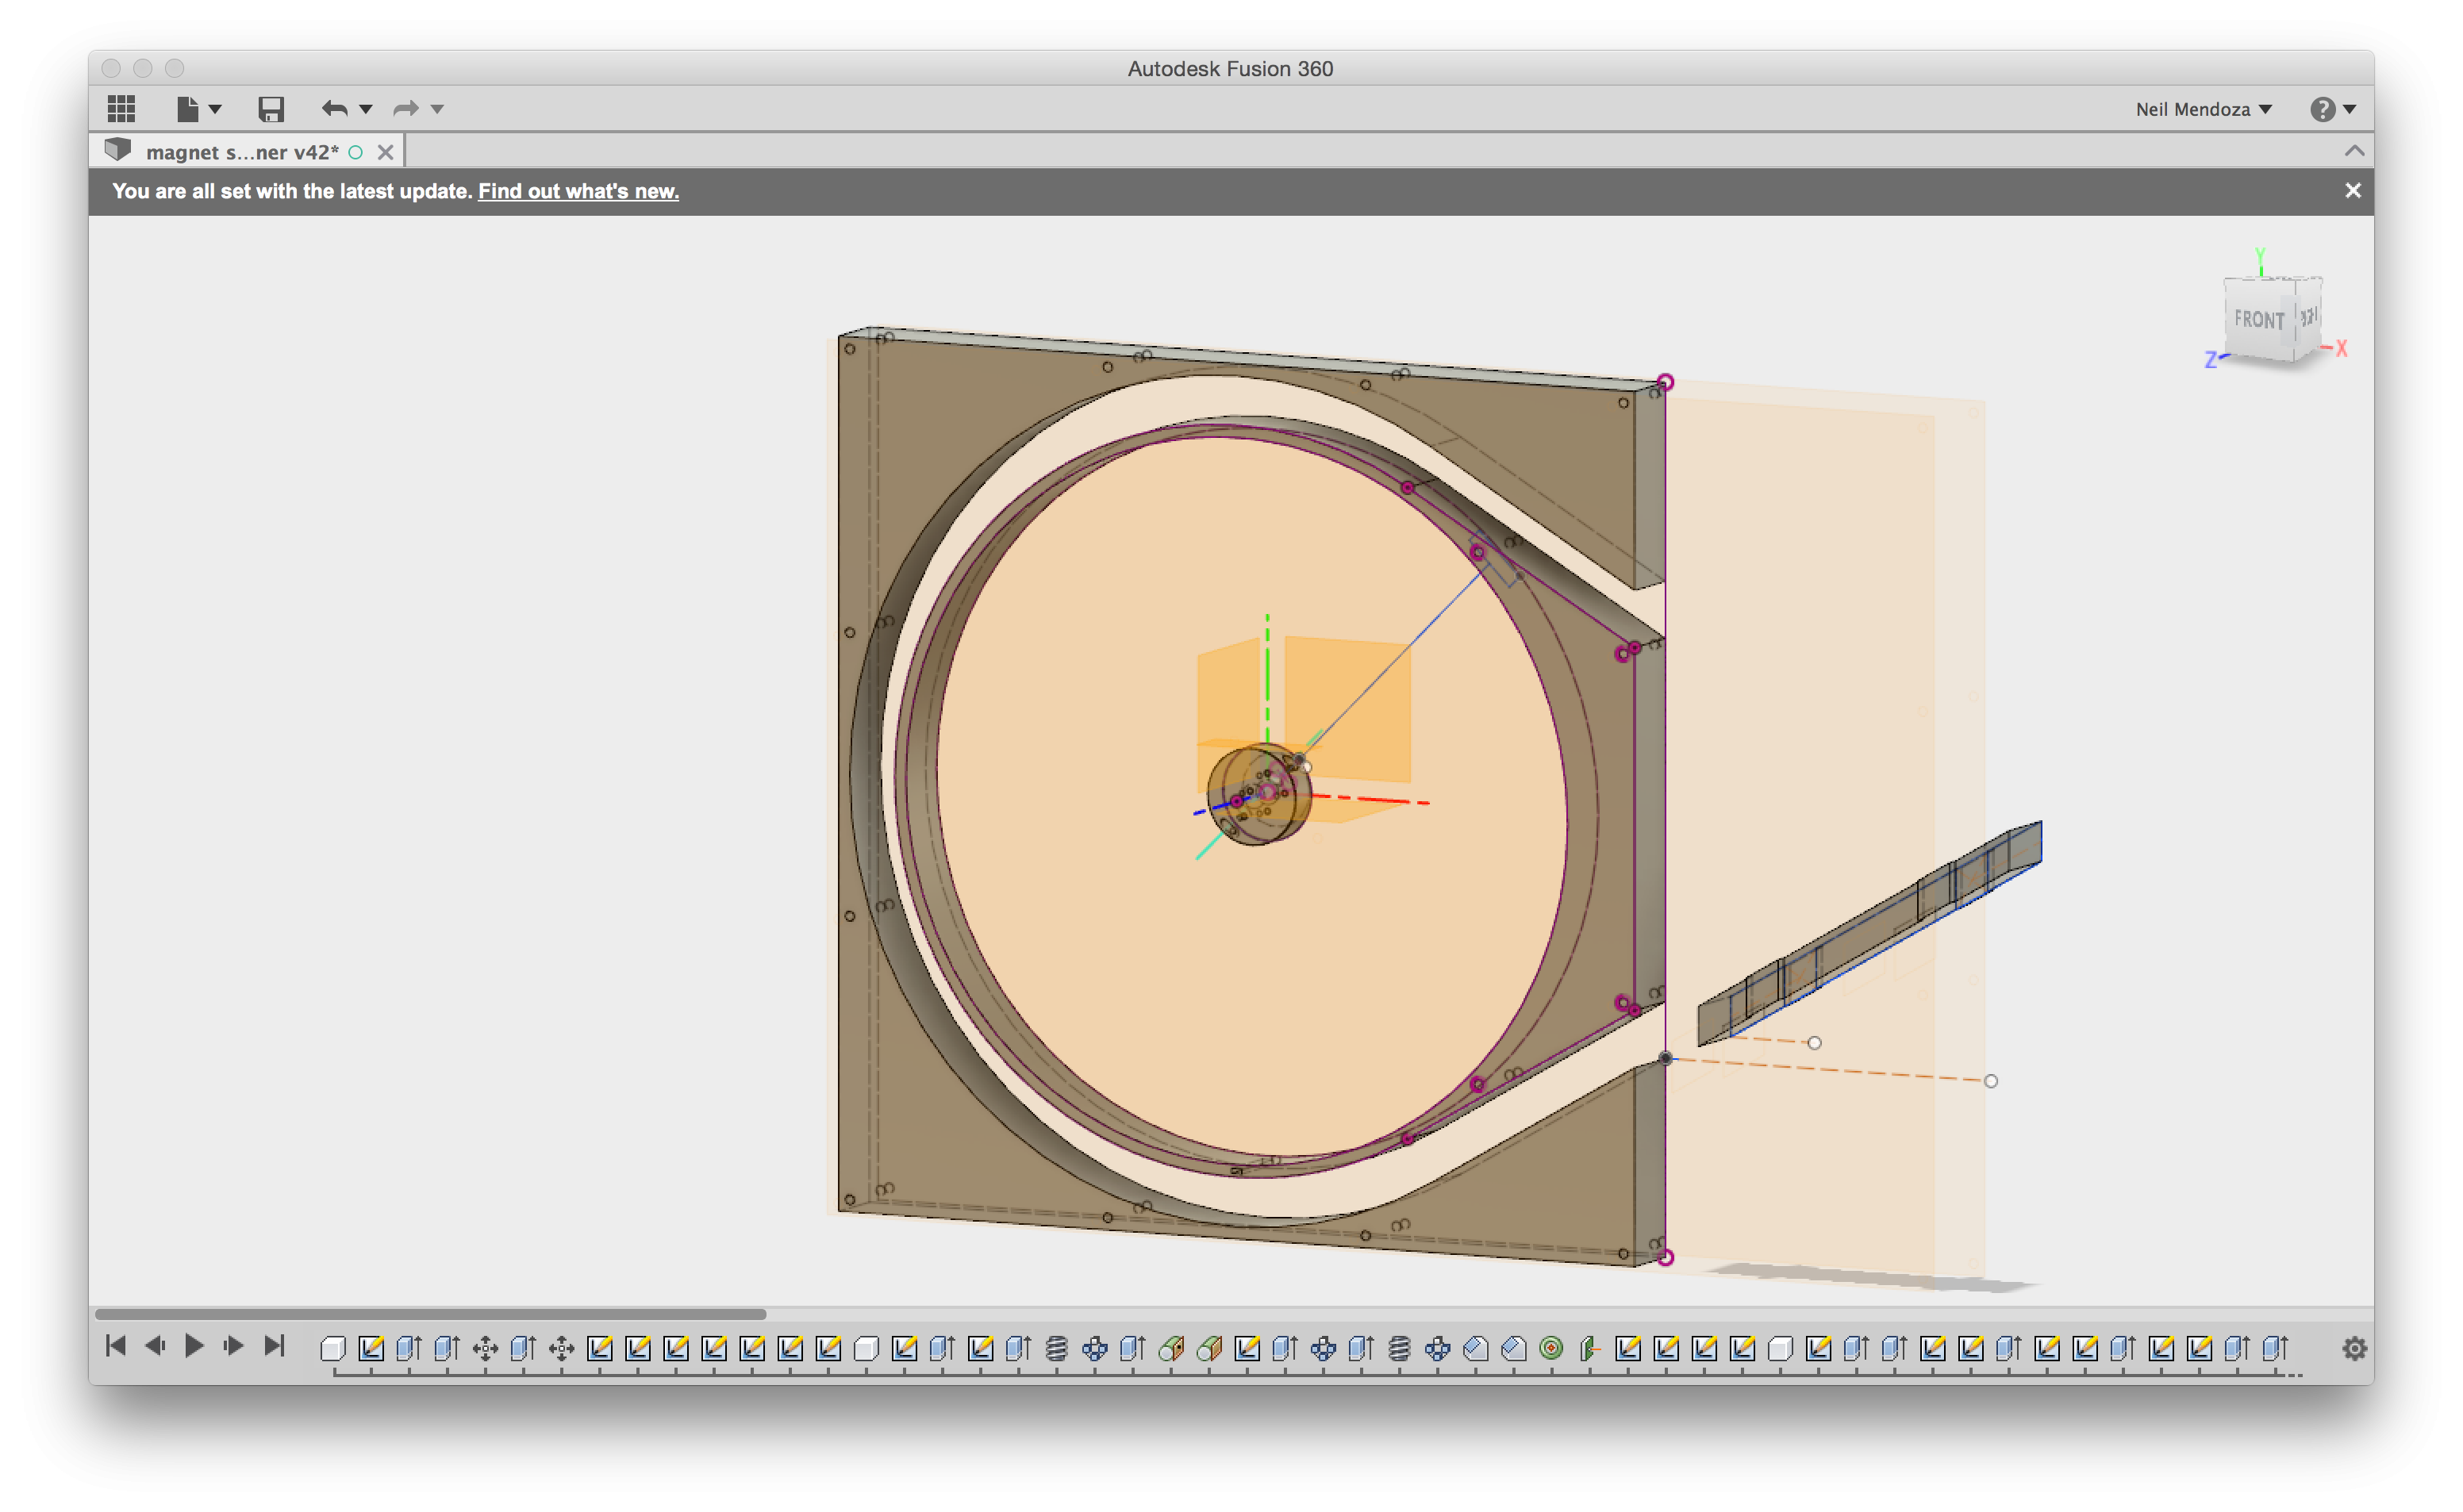Select the offset face feature with orange arrow

1589,1349
